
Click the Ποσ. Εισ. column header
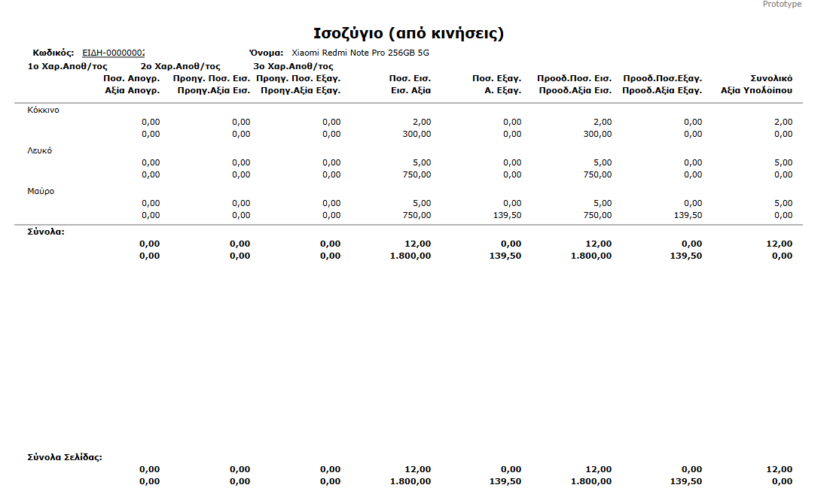point(410,78)
